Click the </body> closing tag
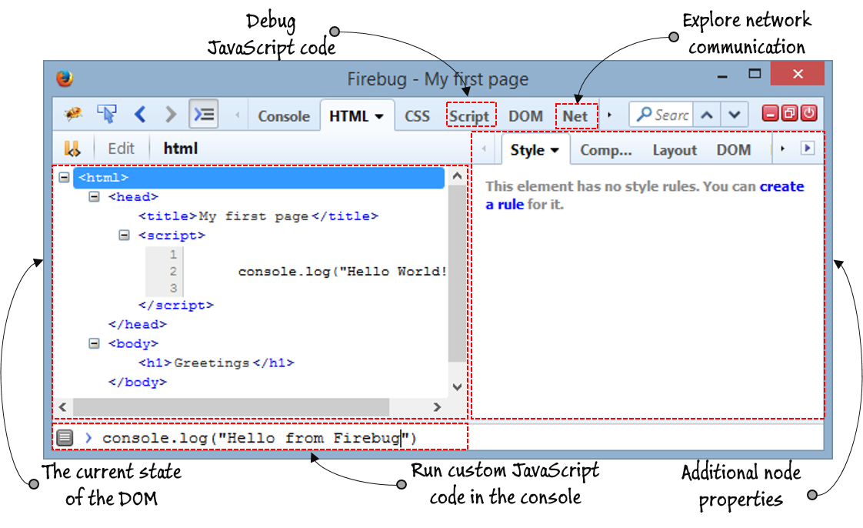Viewport: 863px width, 528px height. [x=137, y=382]
